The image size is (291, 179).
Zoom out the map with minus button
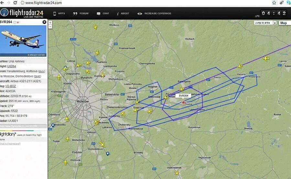50,27
